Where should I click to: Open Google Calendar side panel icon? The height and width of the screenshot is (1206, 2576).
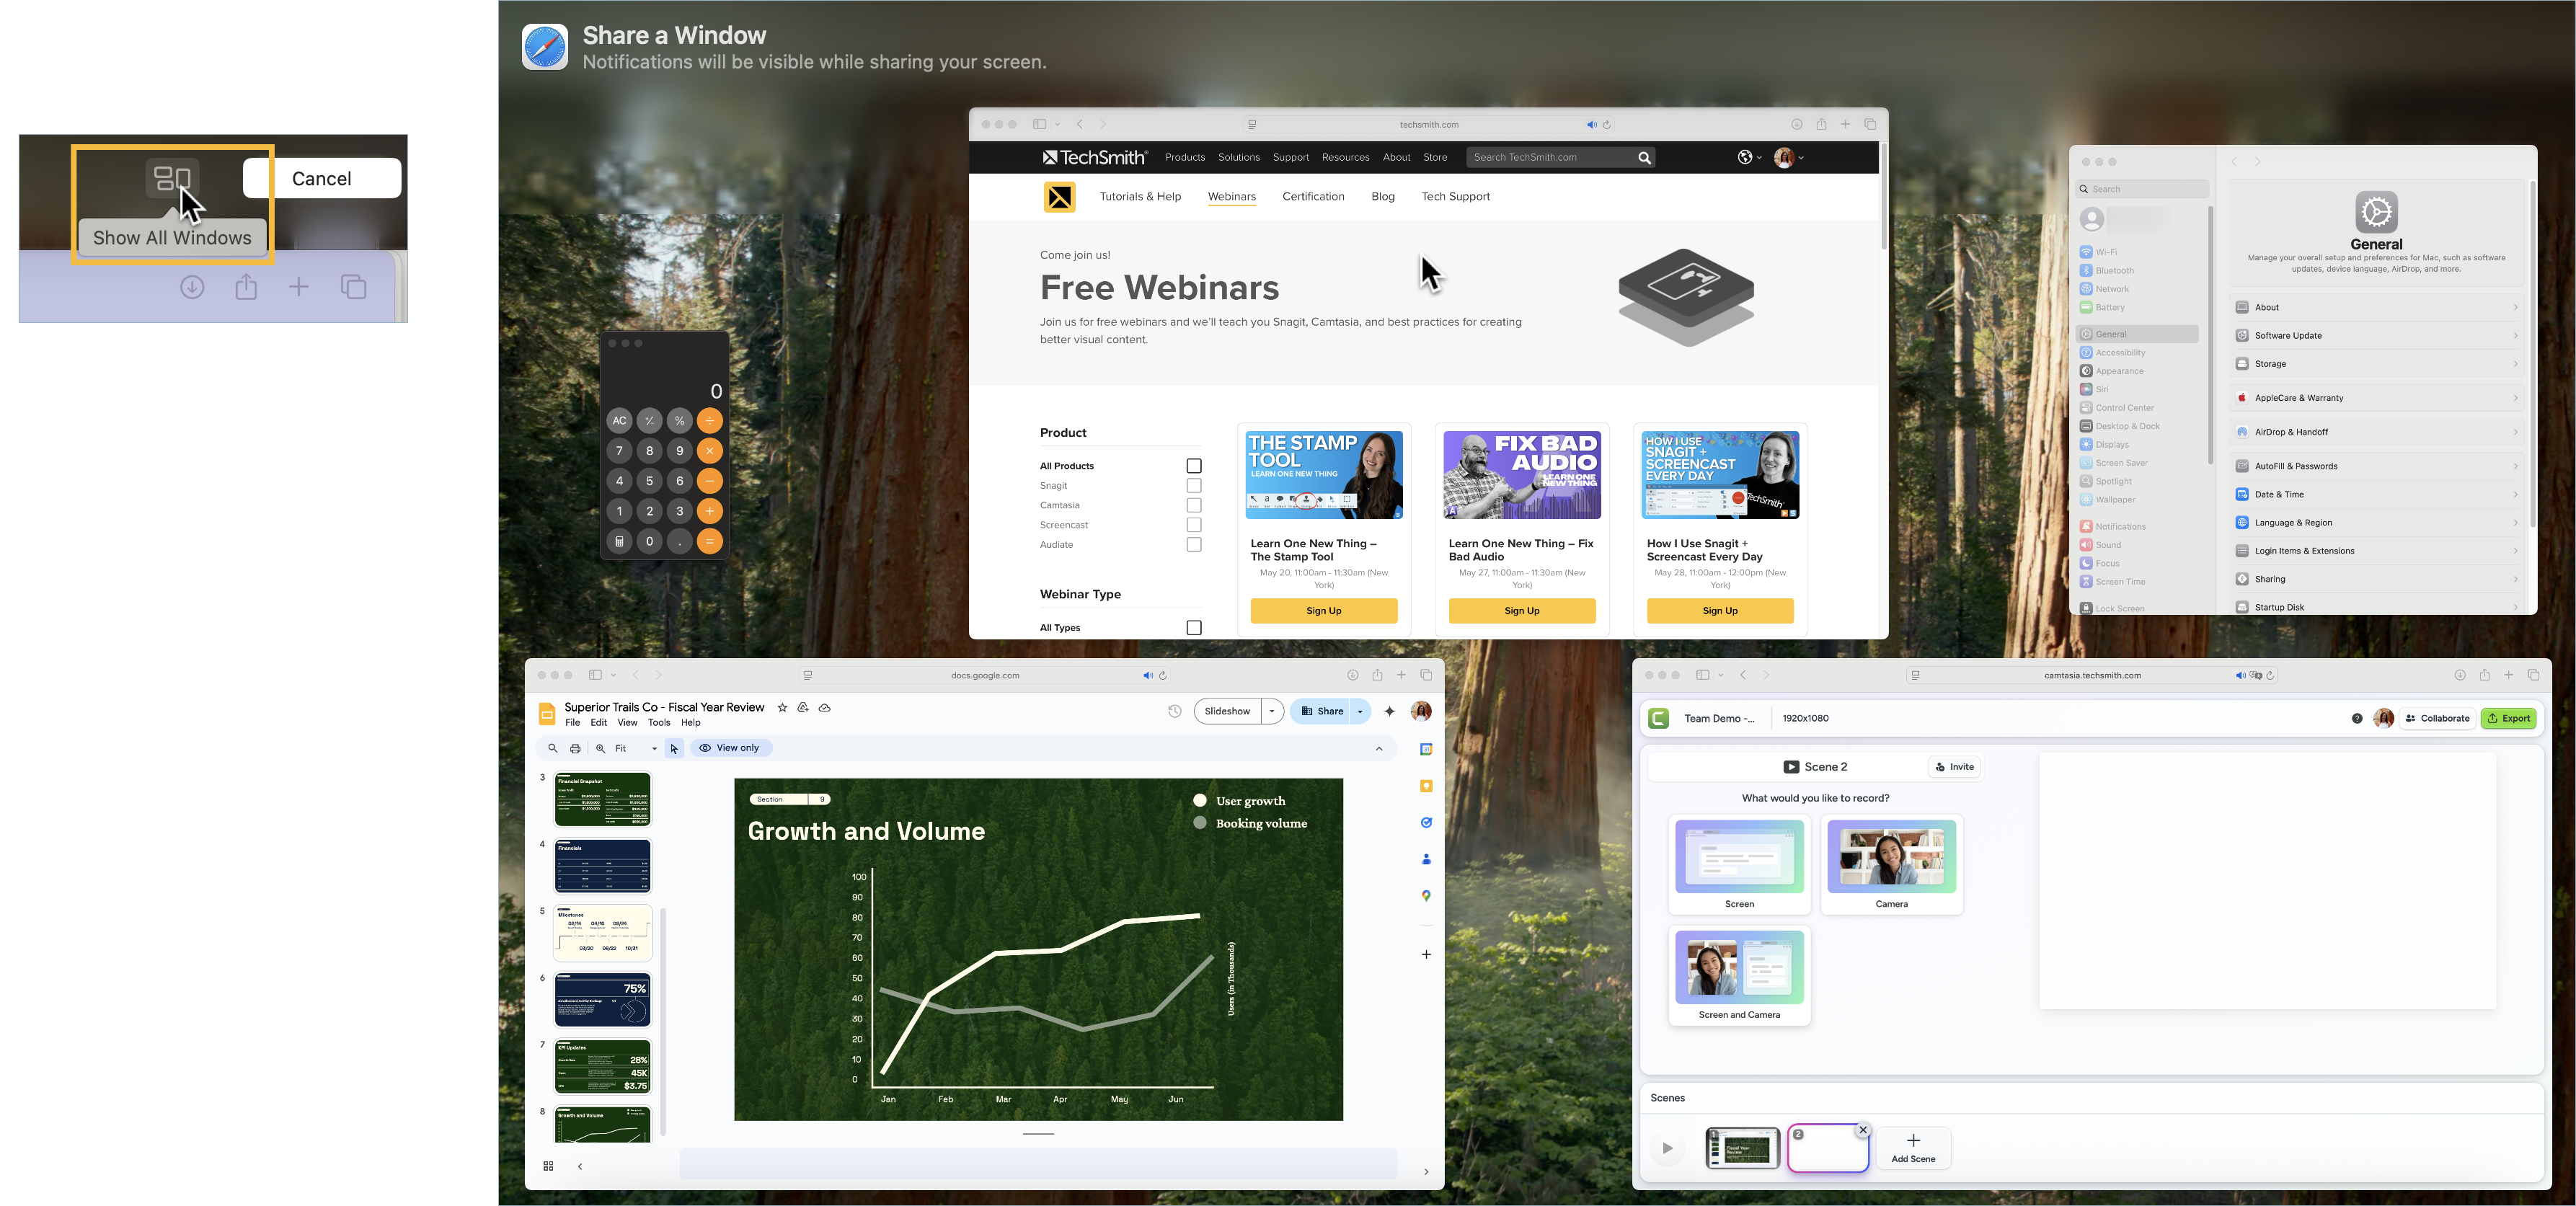pos(1426,750)
